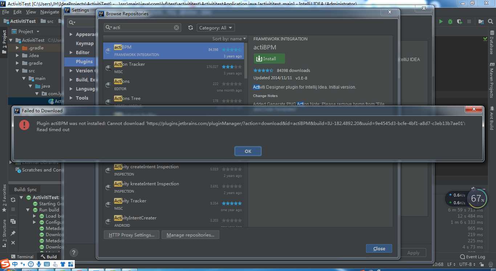Click the pin tab icon in Build panel
This screenshot has height=271, width=496.
pos(13,233)
